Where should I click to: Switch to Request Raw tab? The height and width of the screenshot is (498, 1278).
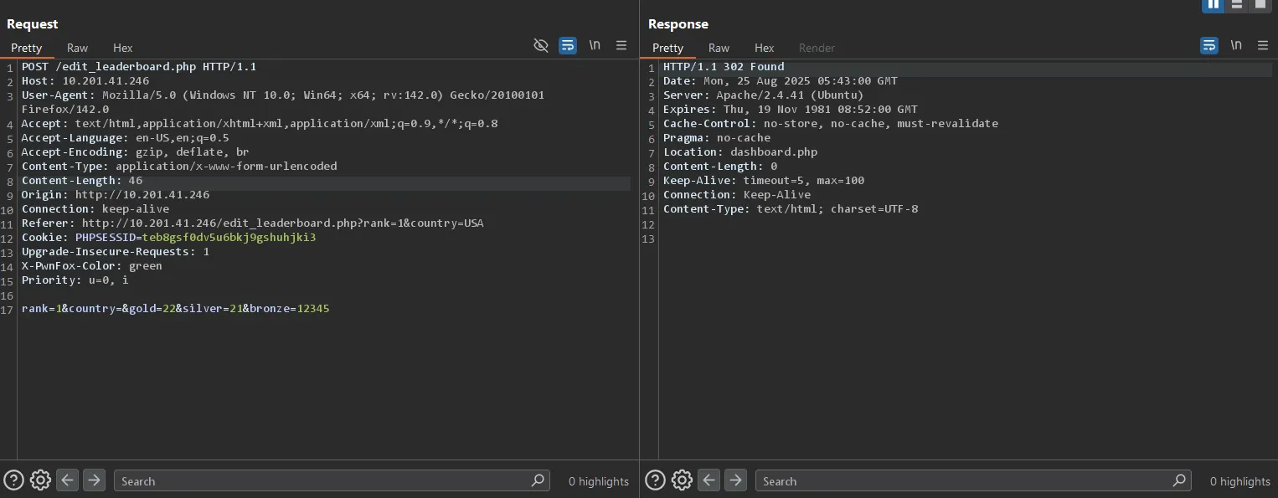(78, 48)
